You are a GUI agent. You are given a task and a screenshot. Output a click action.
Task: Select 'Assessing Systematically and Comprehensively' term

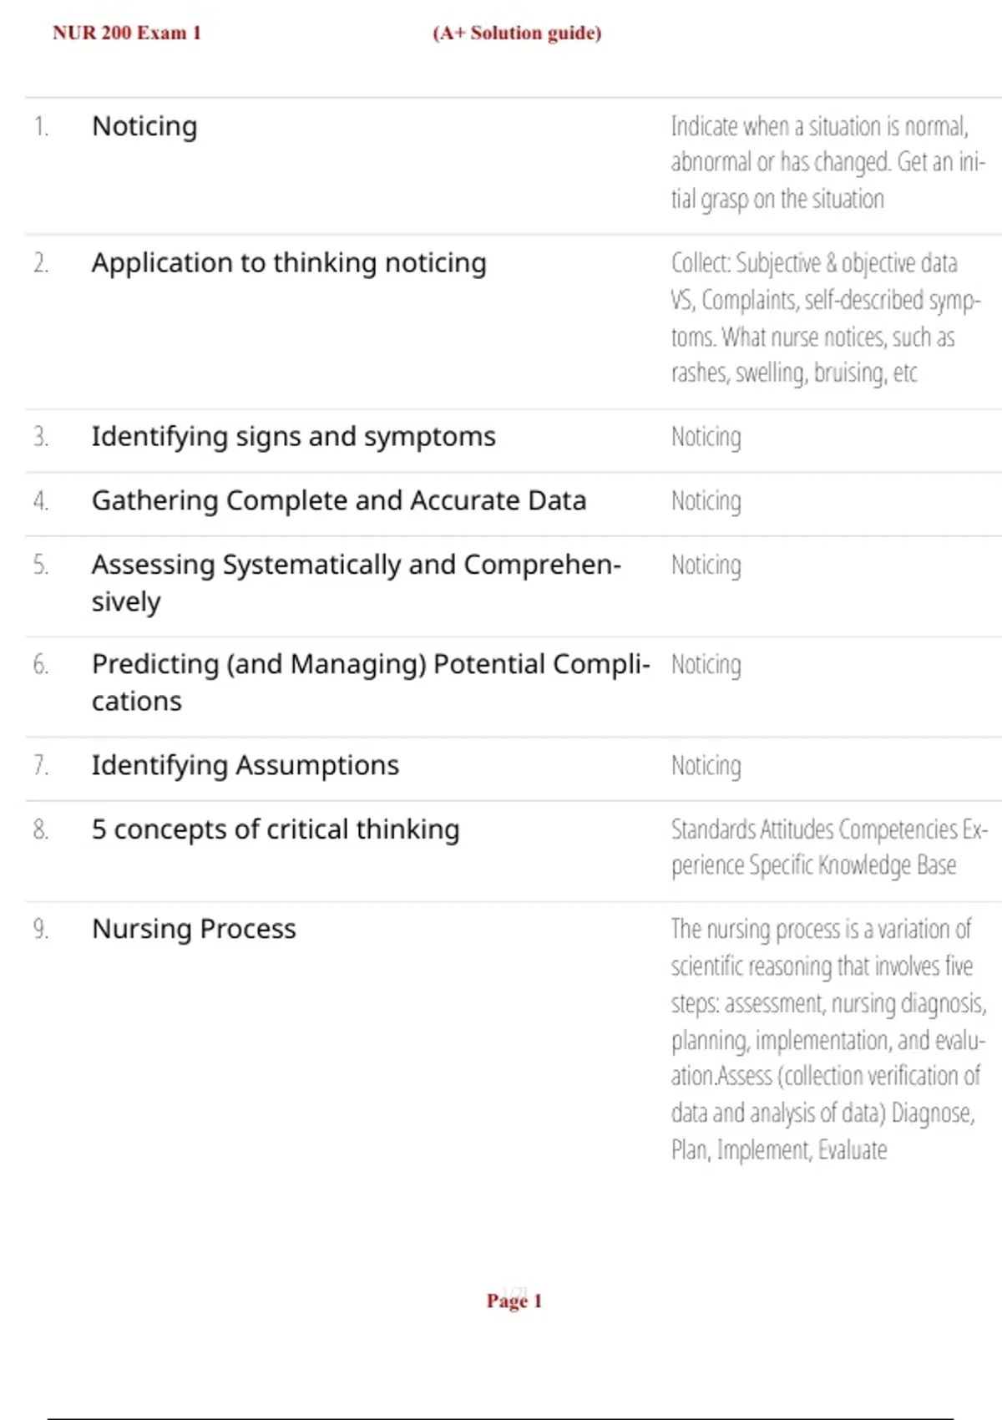coord(356,582)
